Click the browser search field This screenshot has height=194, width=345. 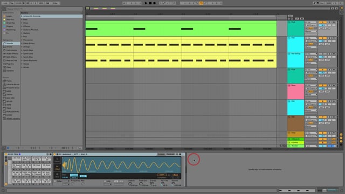click(44, 9)
